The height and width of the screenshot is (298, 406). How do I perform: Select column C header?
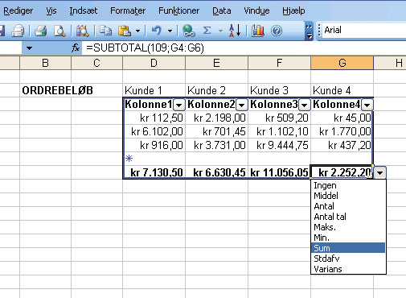point(97,63)
